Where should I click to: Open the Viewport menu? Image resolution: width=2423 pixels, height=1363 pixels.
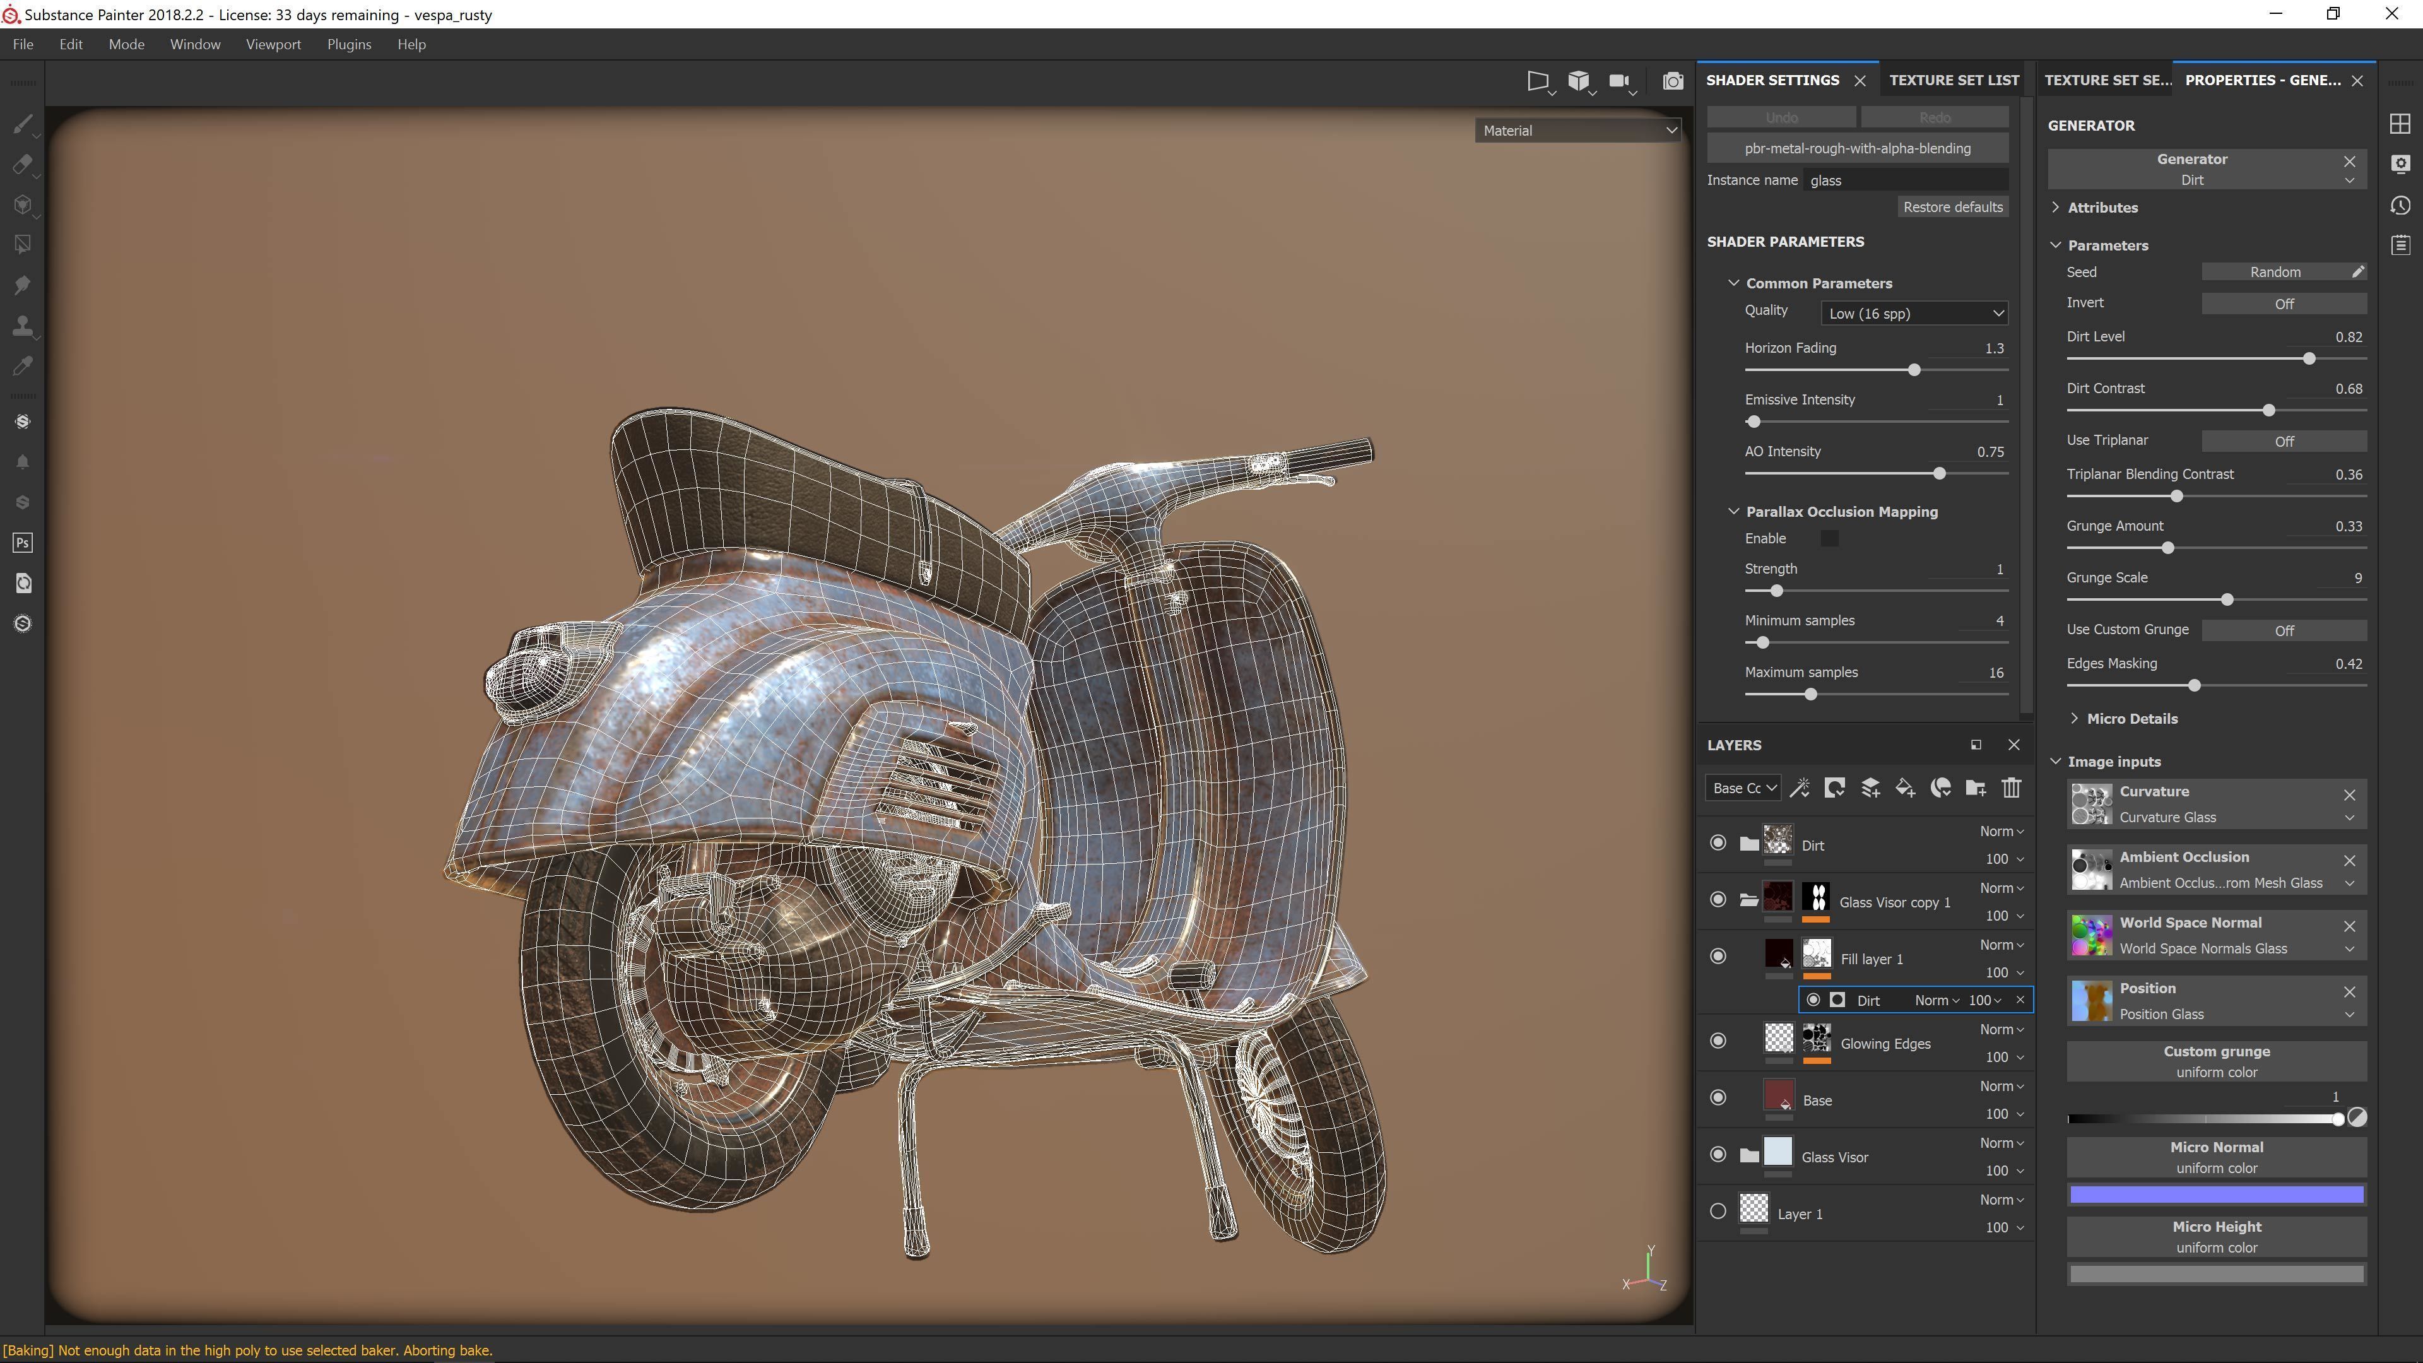coord(273,44)
